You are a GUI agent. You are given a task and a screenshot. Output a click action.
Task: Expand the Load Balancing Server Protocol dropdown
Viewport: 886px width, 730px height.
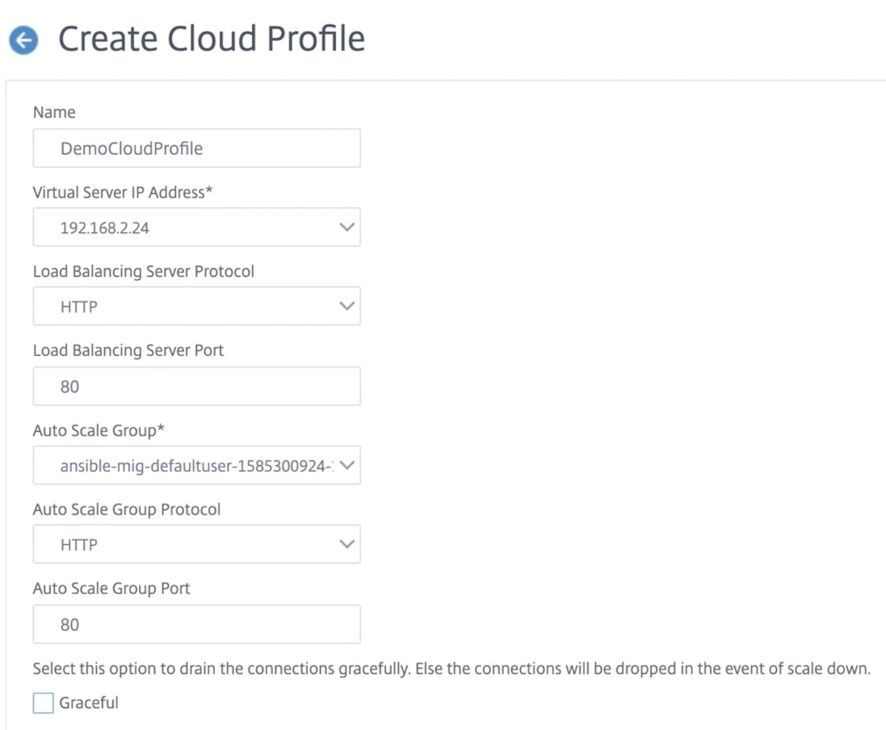pyautogui.click(x=197, y=306)
